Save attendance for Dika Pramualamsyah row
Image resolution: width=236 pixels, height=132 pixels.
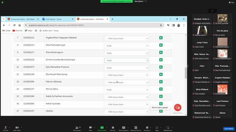click(x=161, y=45)
